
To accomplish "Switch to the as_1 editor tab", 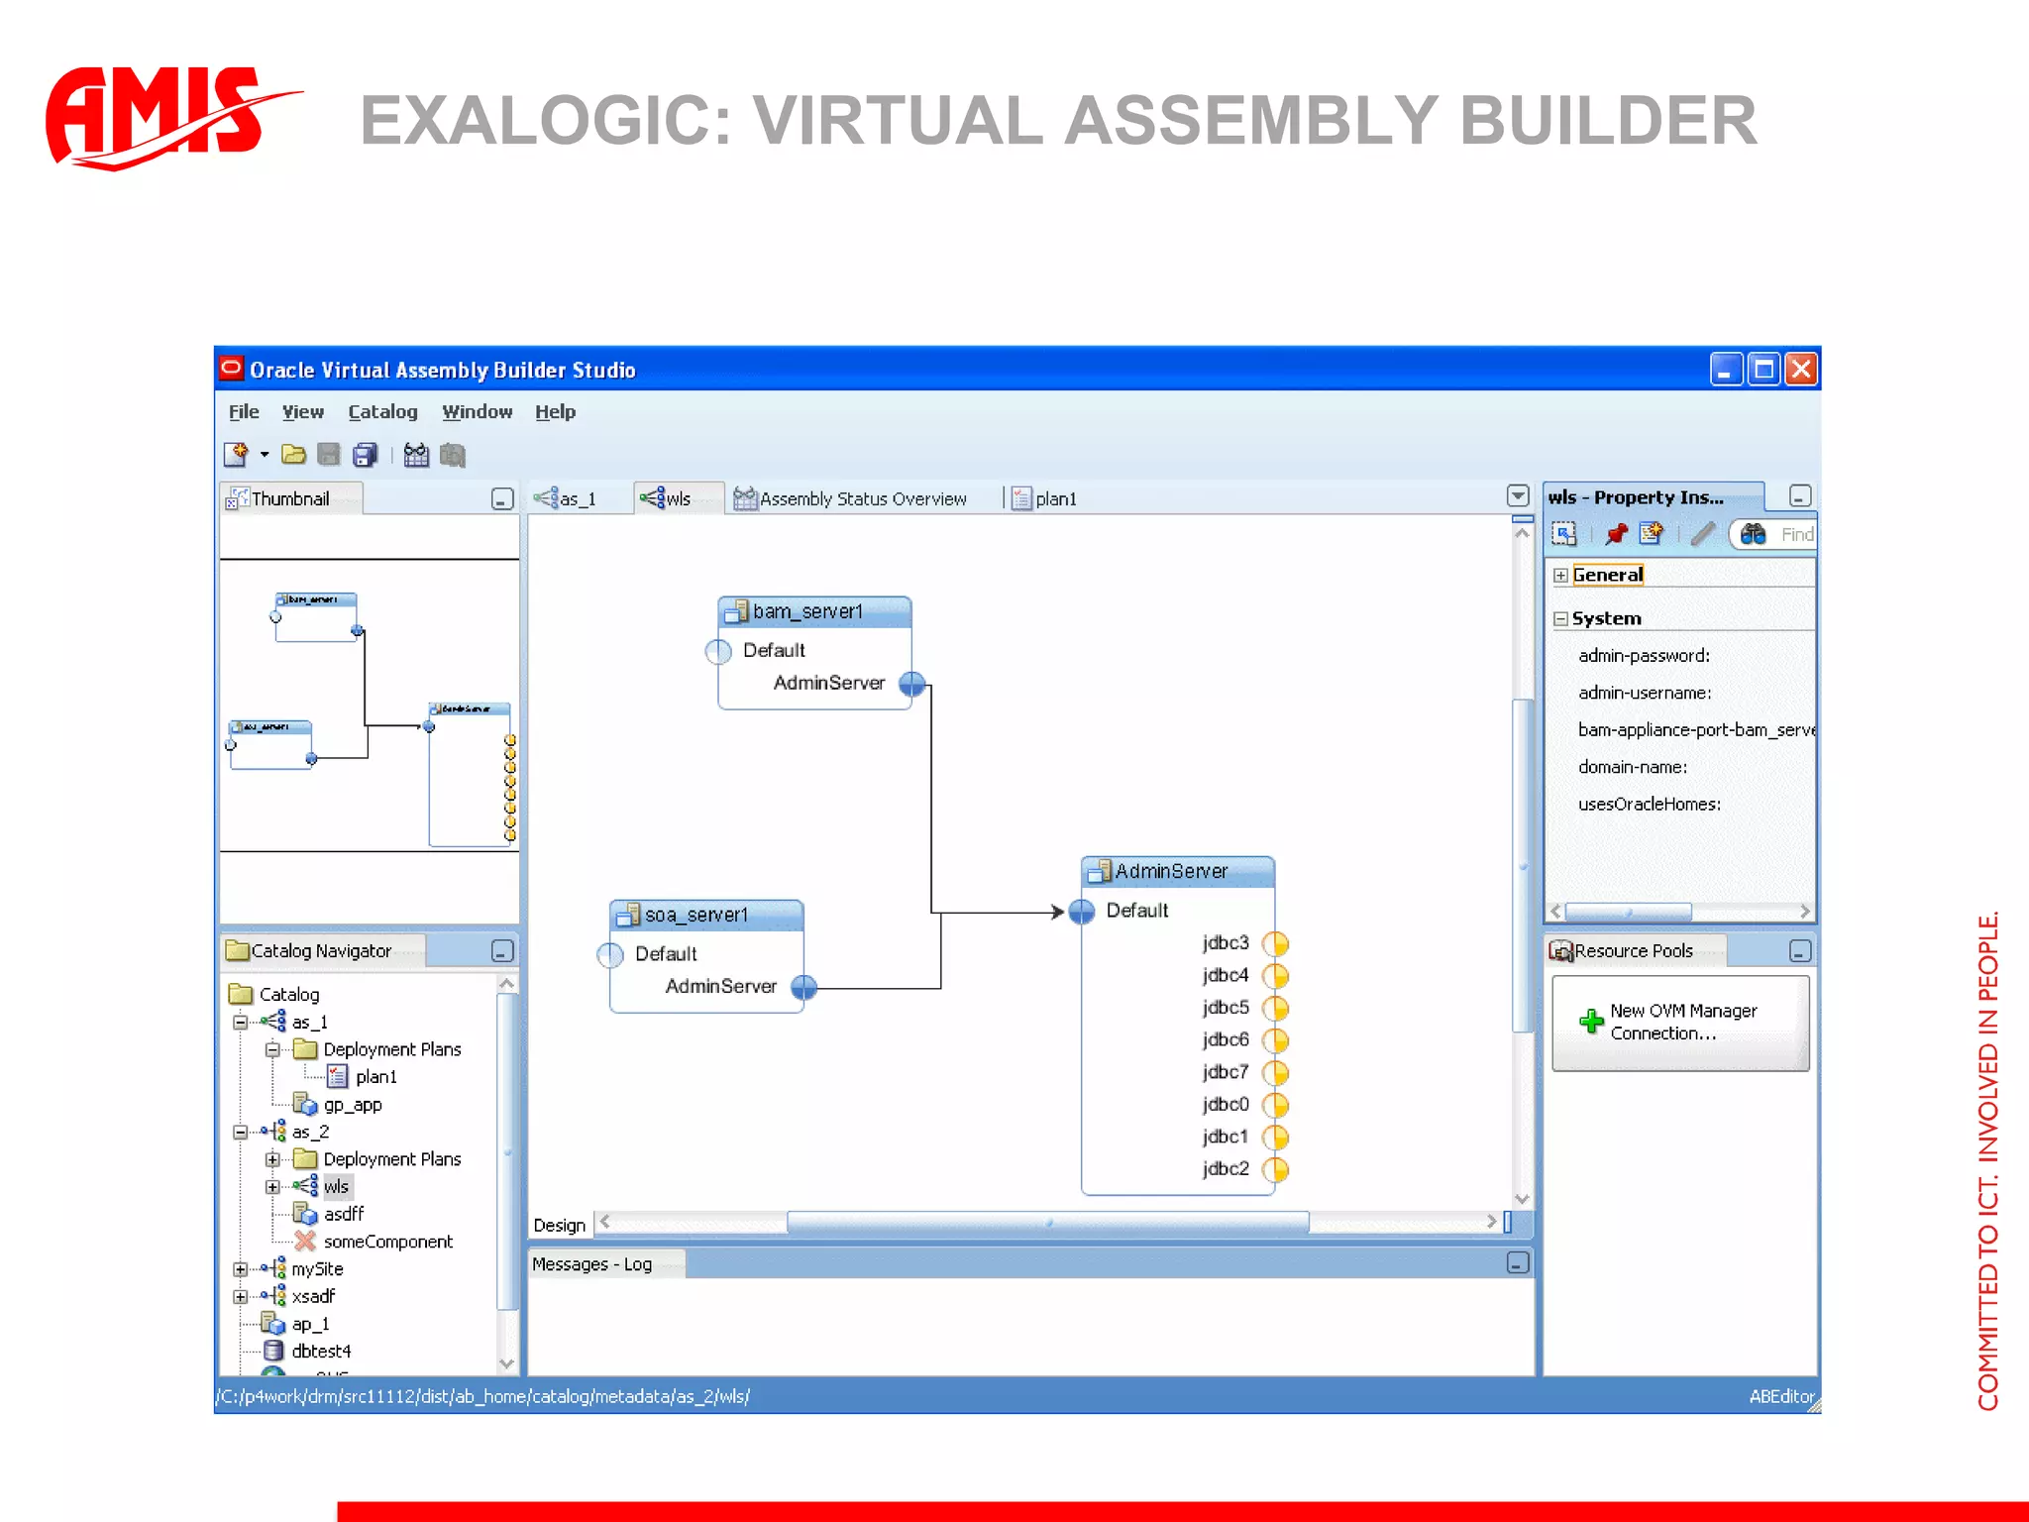I will tap(567, 498).
